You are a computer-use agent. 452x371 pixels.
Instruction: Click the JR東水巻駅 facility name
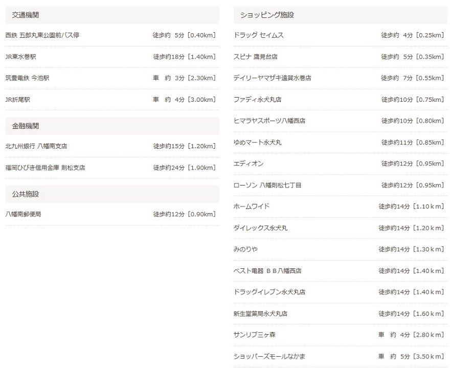[x=21, y=57]
